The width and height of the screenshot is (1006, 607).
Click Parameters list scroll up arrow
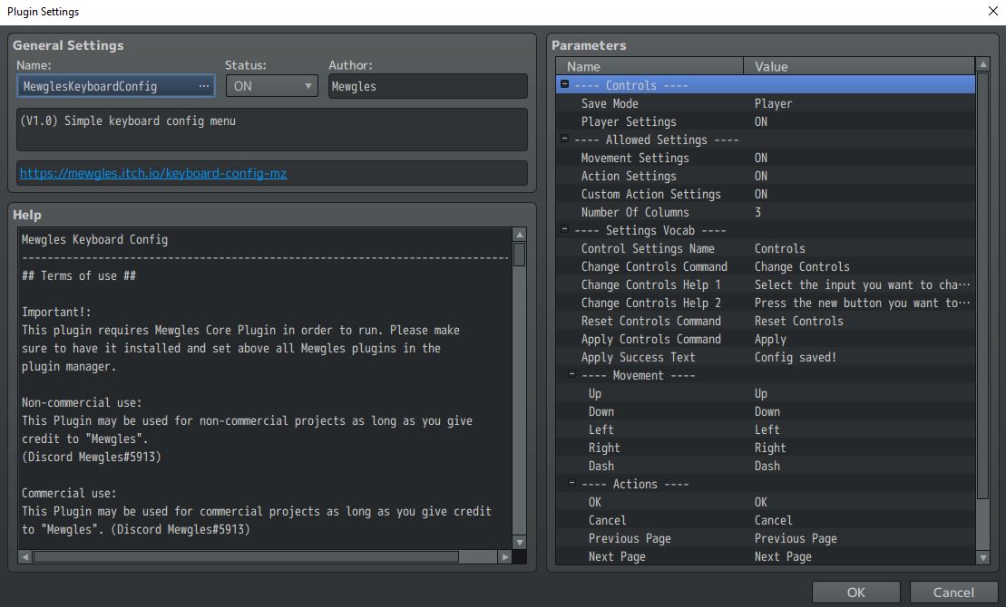point(983,64)
